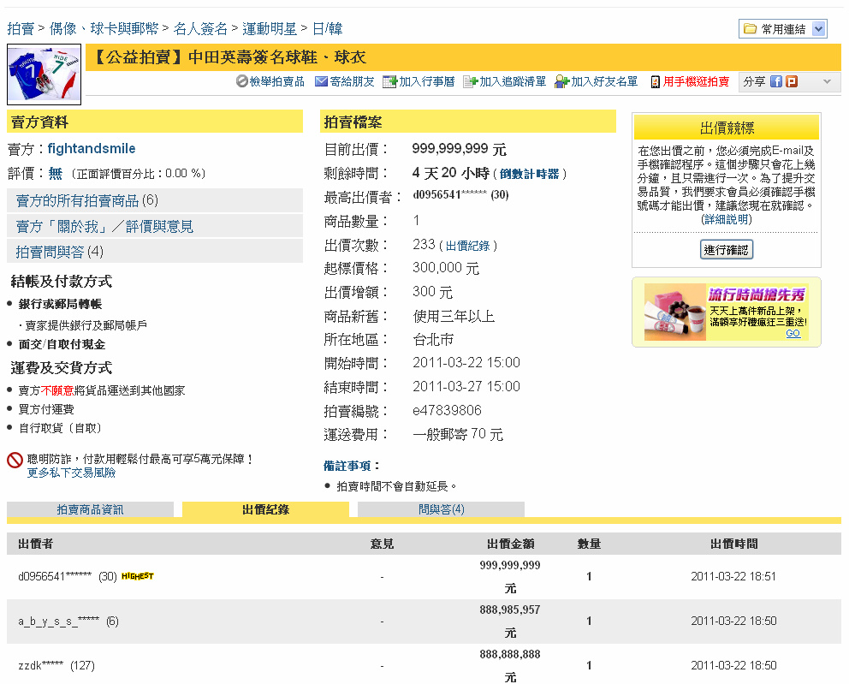Click the HIGHEST badge beside d0956541

click(138, 575)
